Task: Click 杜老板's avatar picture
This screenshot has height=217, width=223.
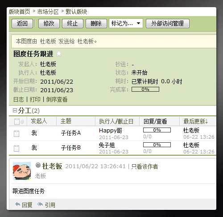Action: tap(22, 171)
